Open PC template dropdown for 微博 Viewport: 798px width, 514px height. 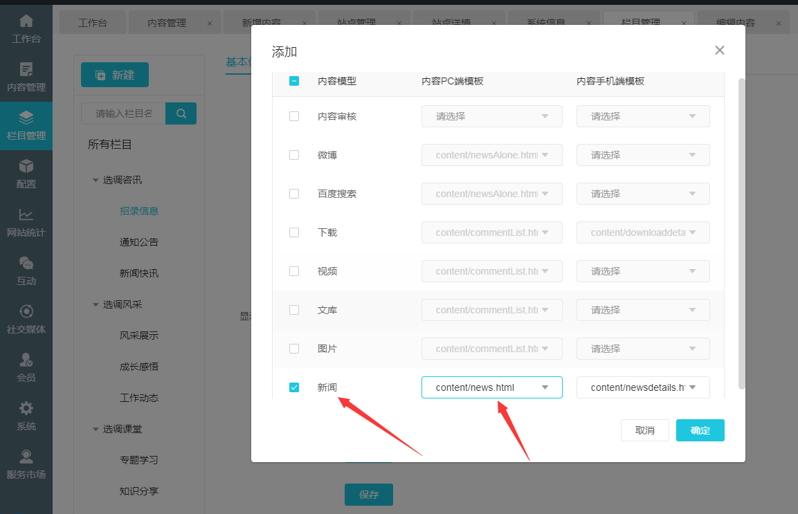coord(491,155)
